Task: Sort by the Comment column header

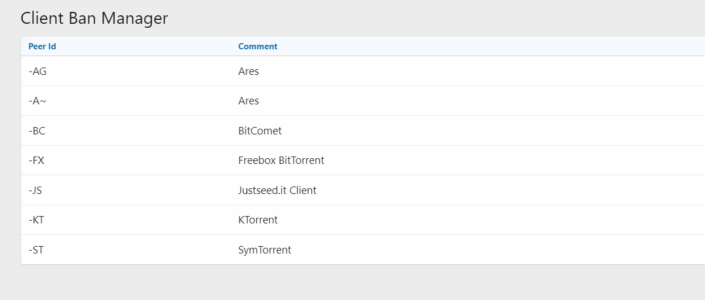Action: tap(257, 47)
